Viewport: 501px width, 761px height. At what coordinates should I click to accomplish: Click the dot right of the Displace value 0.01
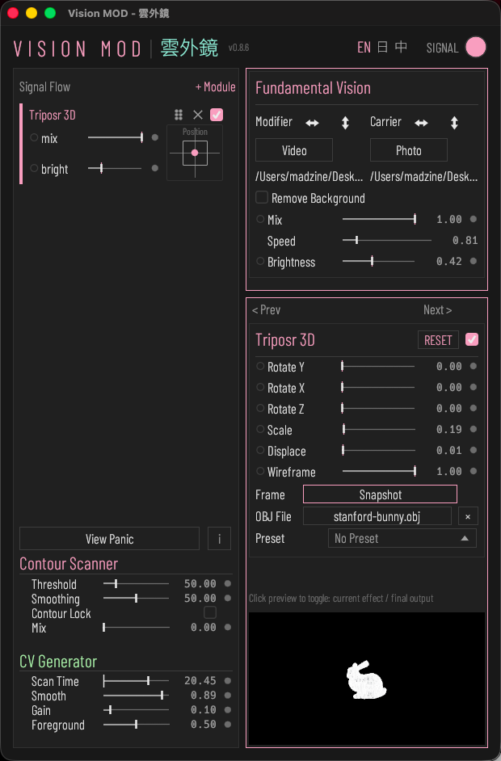(x=474, y=451)
